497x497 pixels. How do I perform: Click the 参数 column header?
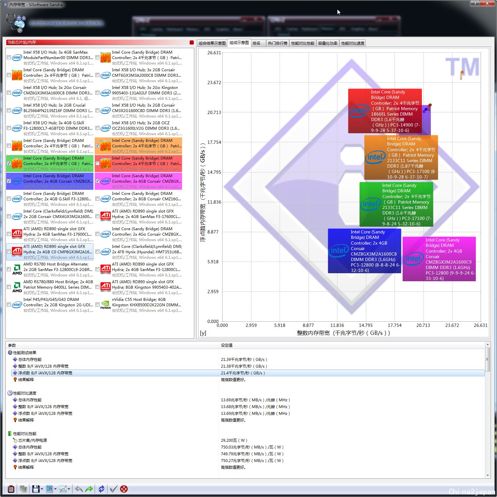112,345
